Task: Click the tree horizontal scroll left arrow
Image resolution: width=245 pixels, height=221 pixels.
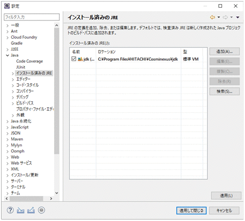Action: (x=7, y=199)
